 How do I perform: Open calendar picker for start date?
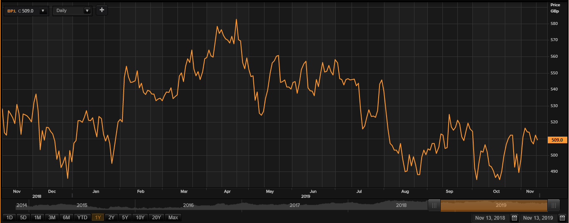[514, 218]
